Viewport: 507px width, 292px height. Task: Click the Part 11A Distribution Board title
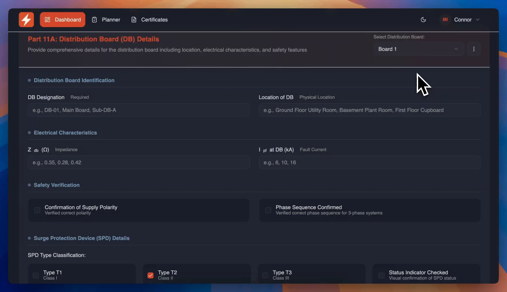tap(93, 39)
